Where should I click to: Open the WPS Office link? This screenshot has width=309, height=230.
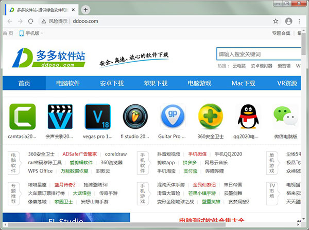pyautogui.click(x=40, y=171)
